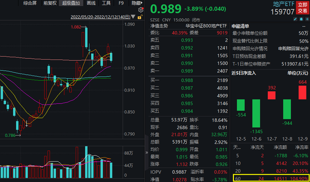Click the 12-7 net inflow bar 392

[x=272, y=95]
